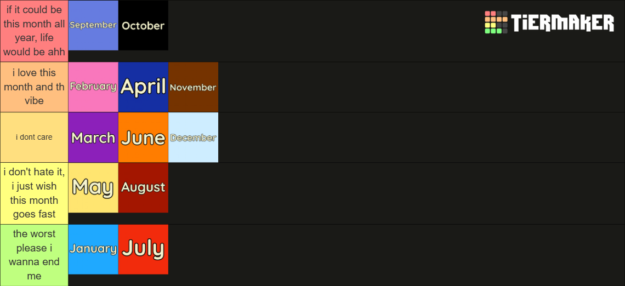Pick the blue January tile
625x286 pixels.
pos(93,249)
